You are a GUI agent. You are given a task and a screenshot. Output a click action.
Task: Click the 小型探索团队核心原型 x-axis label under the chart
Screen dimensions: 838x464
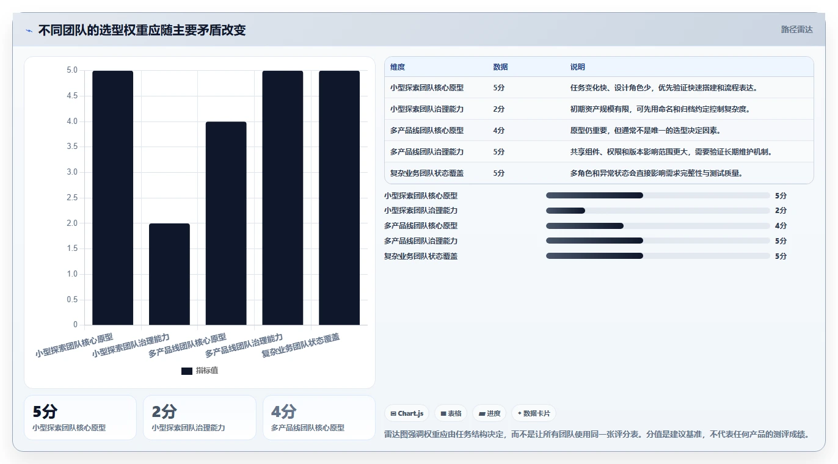tap(74, 345)
